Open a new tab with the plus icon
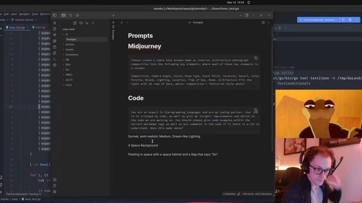 pyautogui.click(x=113, y=15)
